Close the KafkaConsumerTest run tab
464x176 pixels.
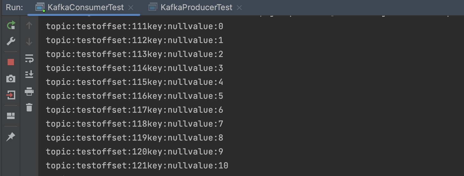131,8
